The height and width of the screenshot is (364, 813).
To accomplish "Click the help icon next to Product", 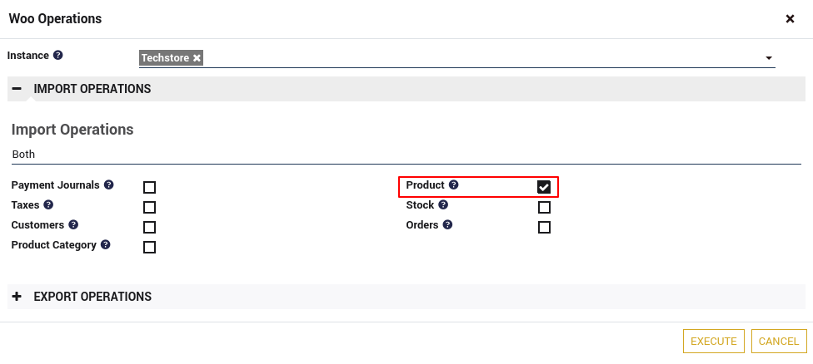I will (x=454, y=184).
